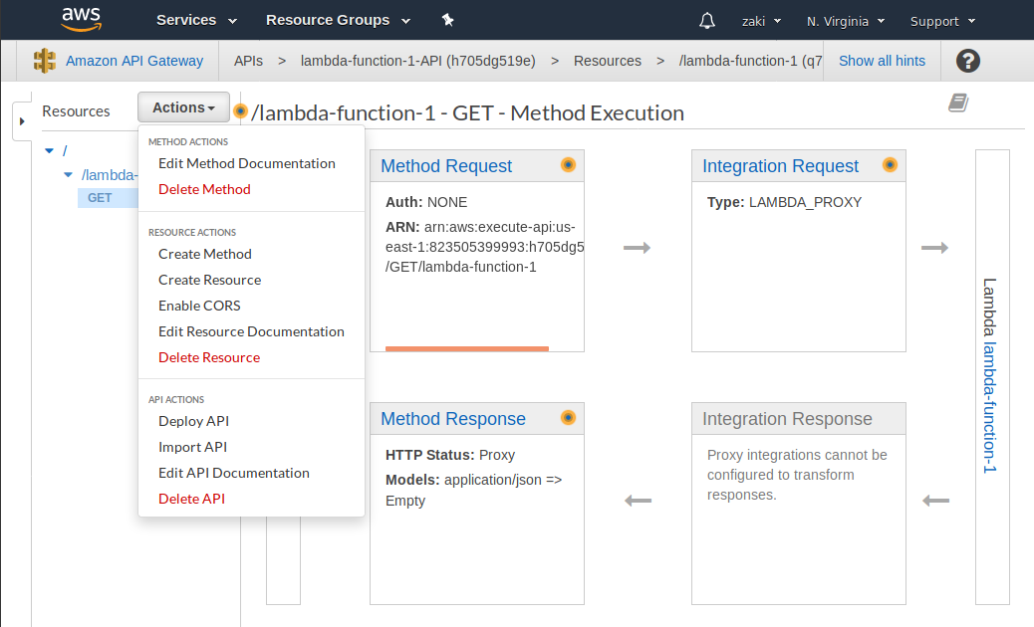Image resolution: width=1034 pixels, height=627 pixels.
Task: Collapse the root "/" resource node
Action: click(x=49, y=150)
